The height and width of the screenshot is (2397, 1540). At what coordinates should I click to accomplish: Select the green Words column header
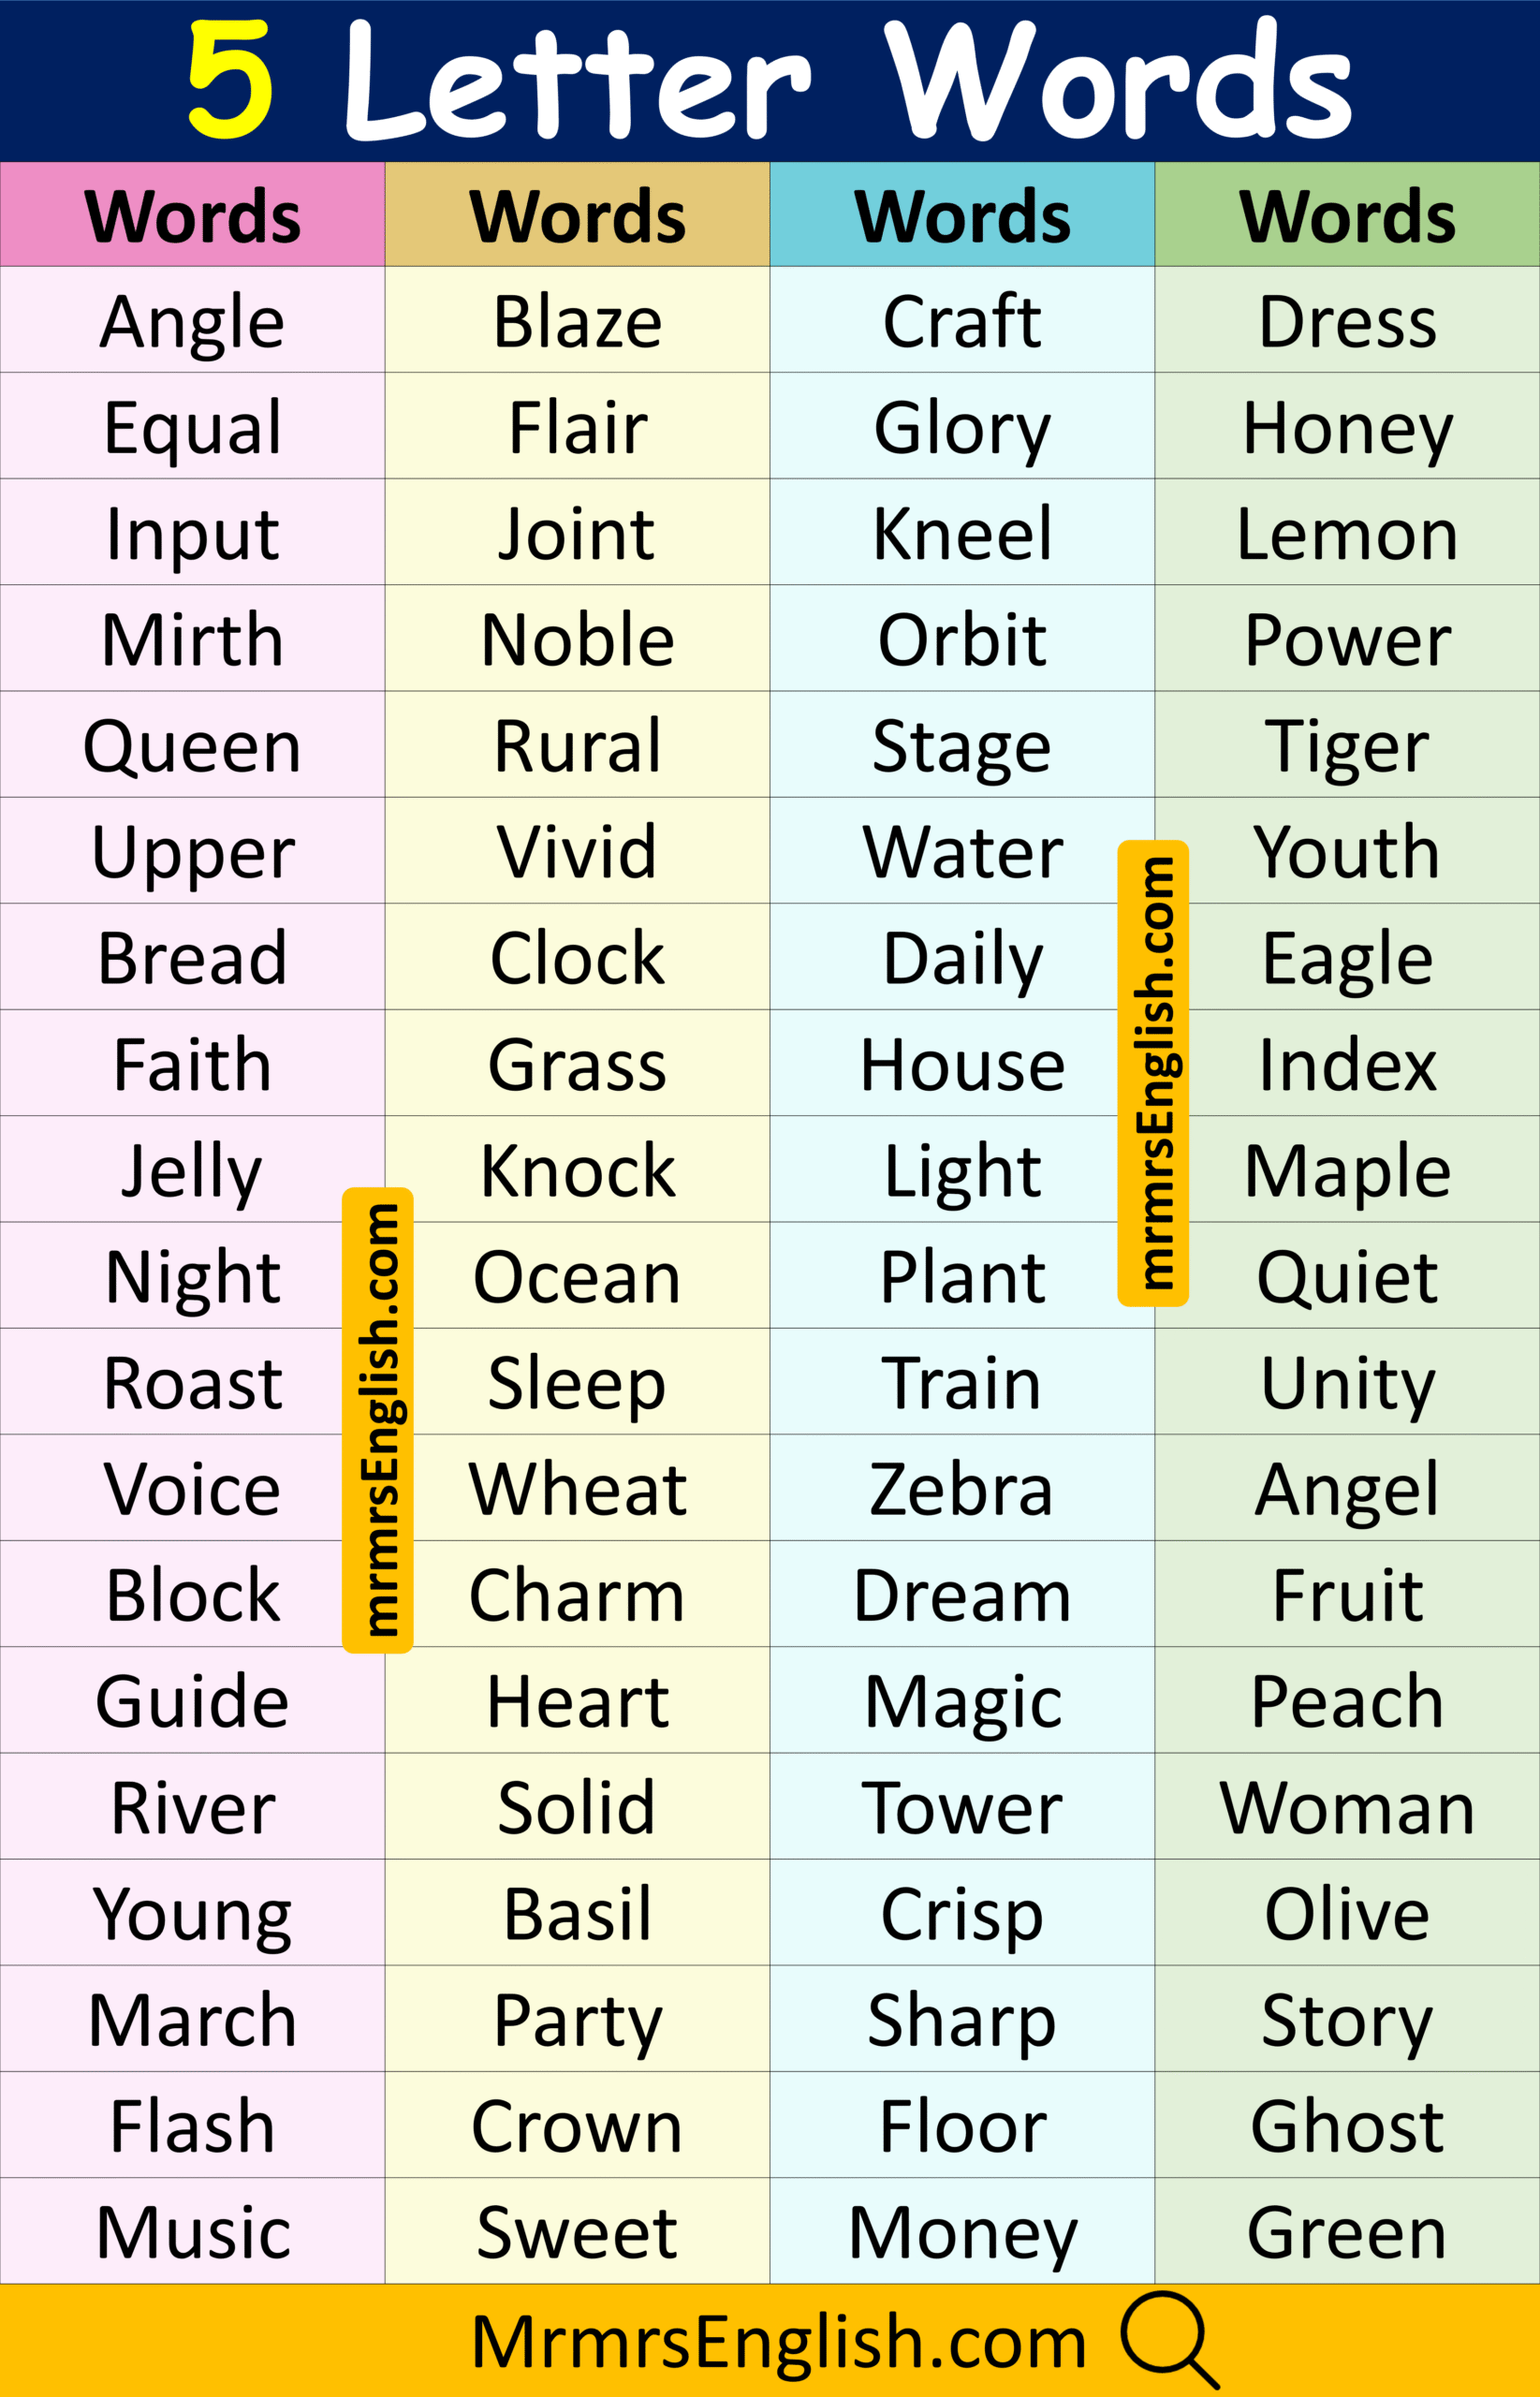1347,215
